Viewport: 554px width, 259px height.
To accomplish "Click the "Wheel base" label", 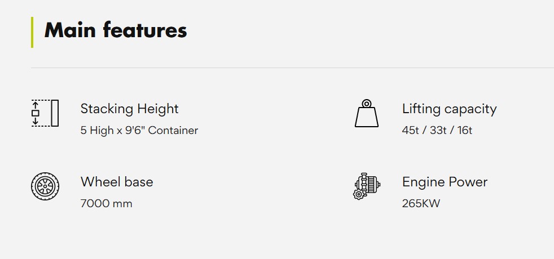I will (117, 182).
